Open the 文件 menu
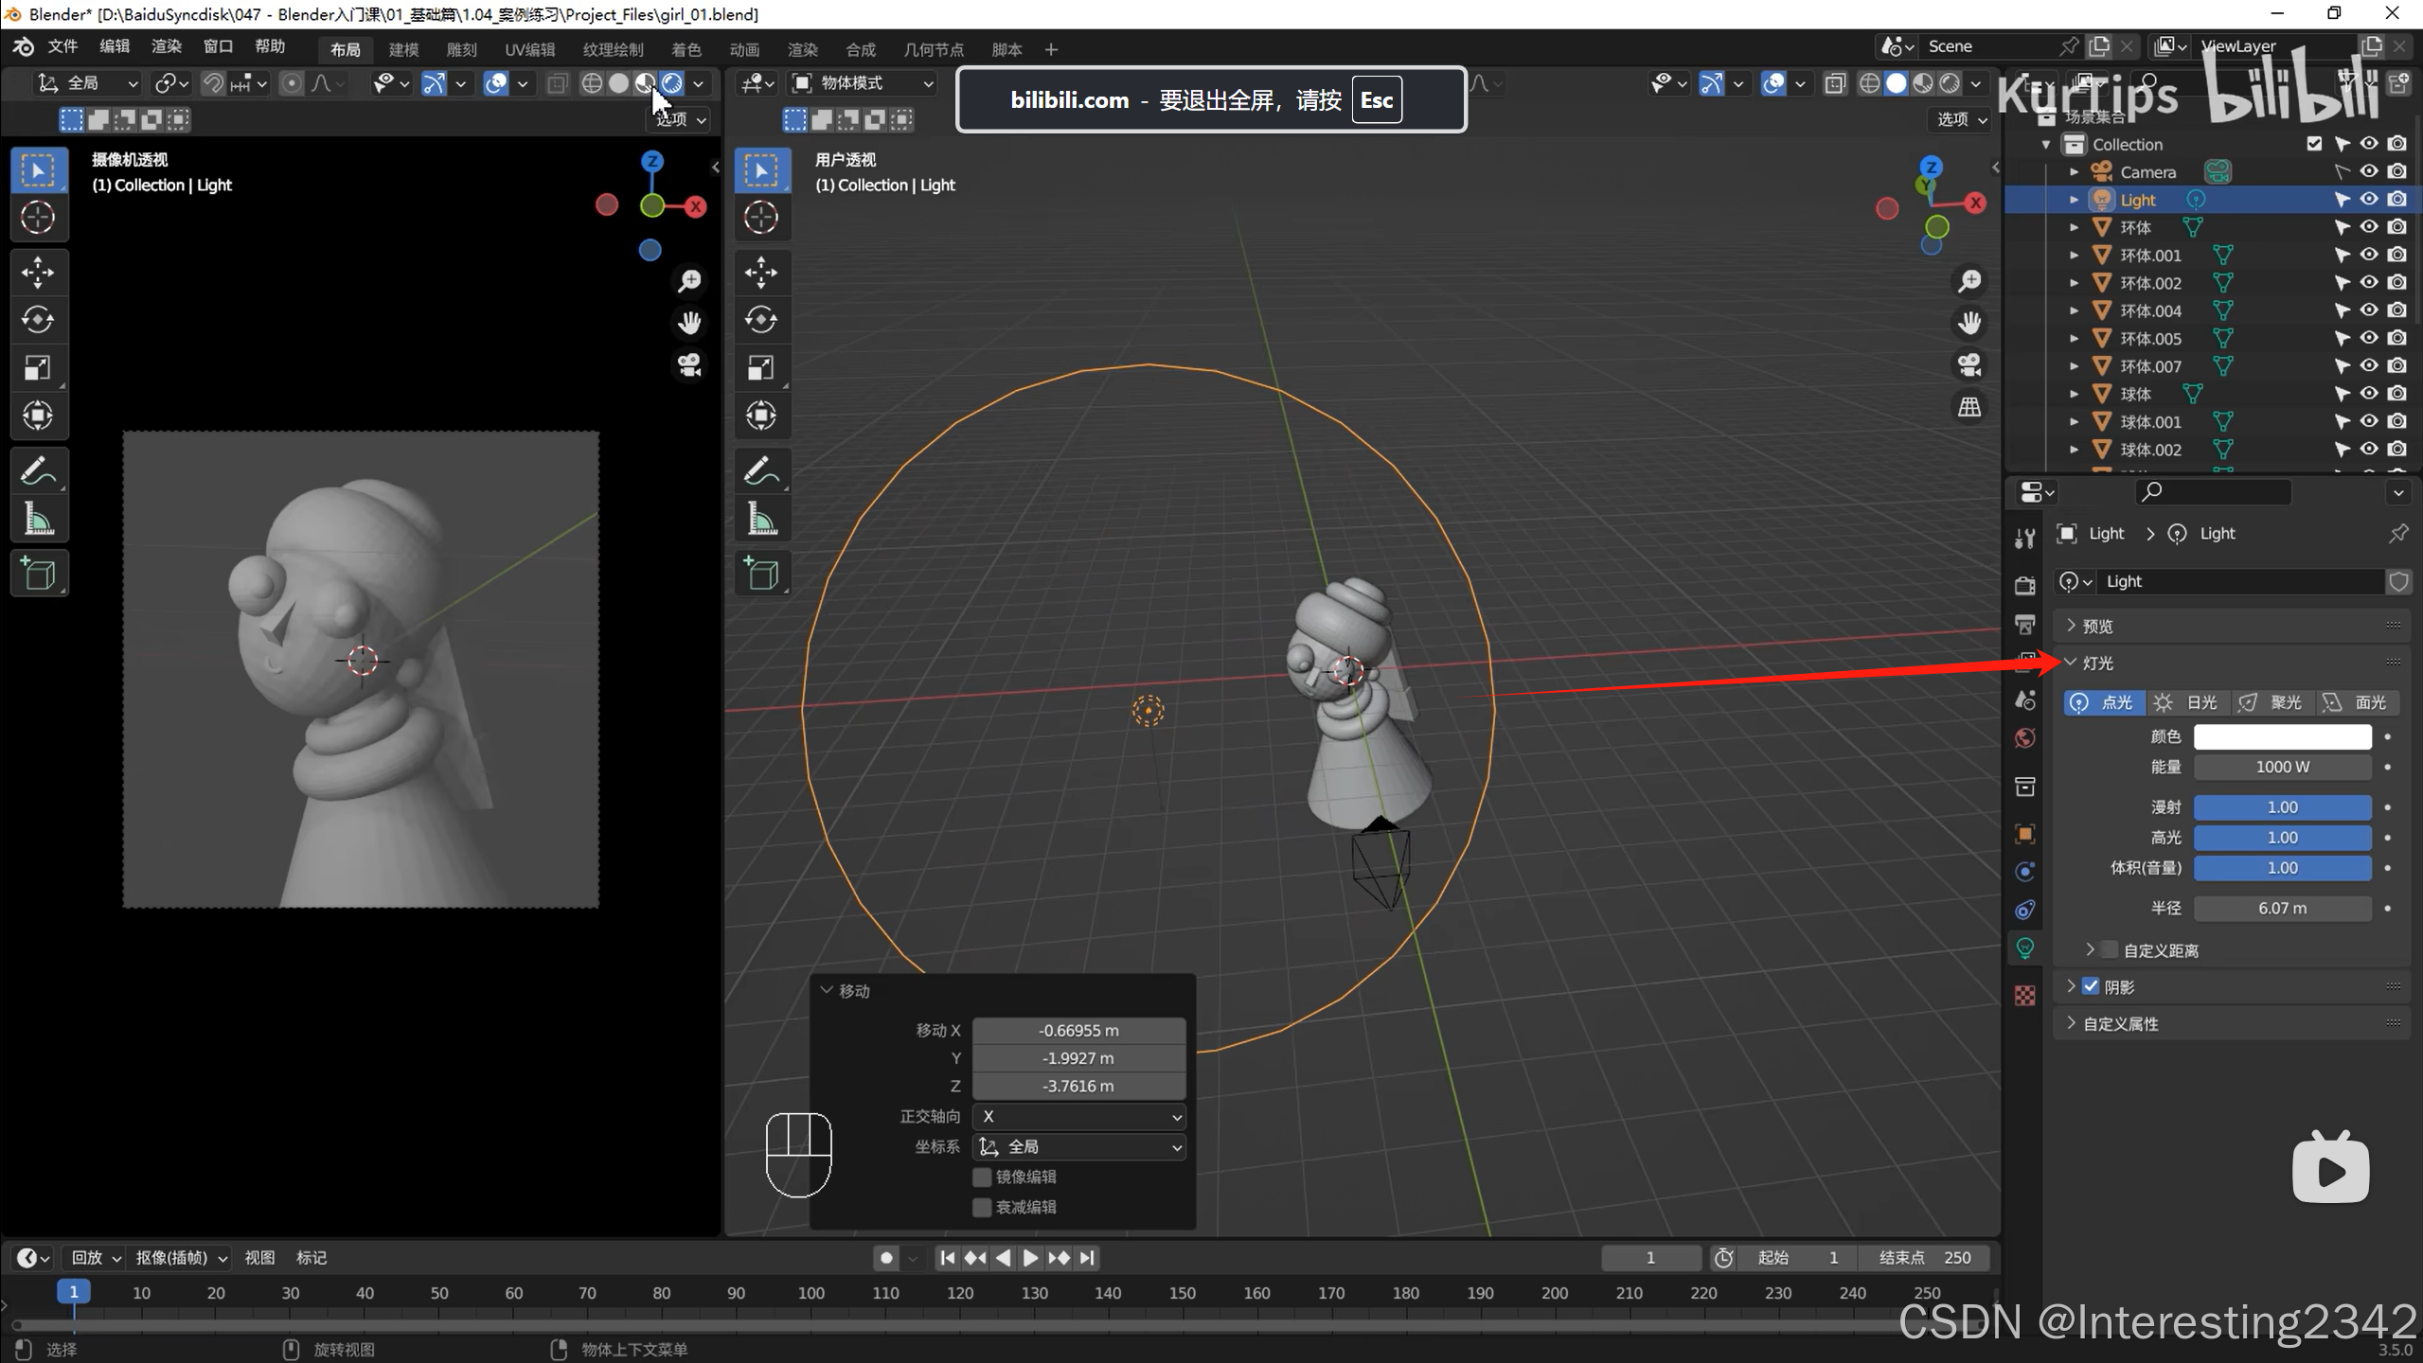 click(62, 46)
